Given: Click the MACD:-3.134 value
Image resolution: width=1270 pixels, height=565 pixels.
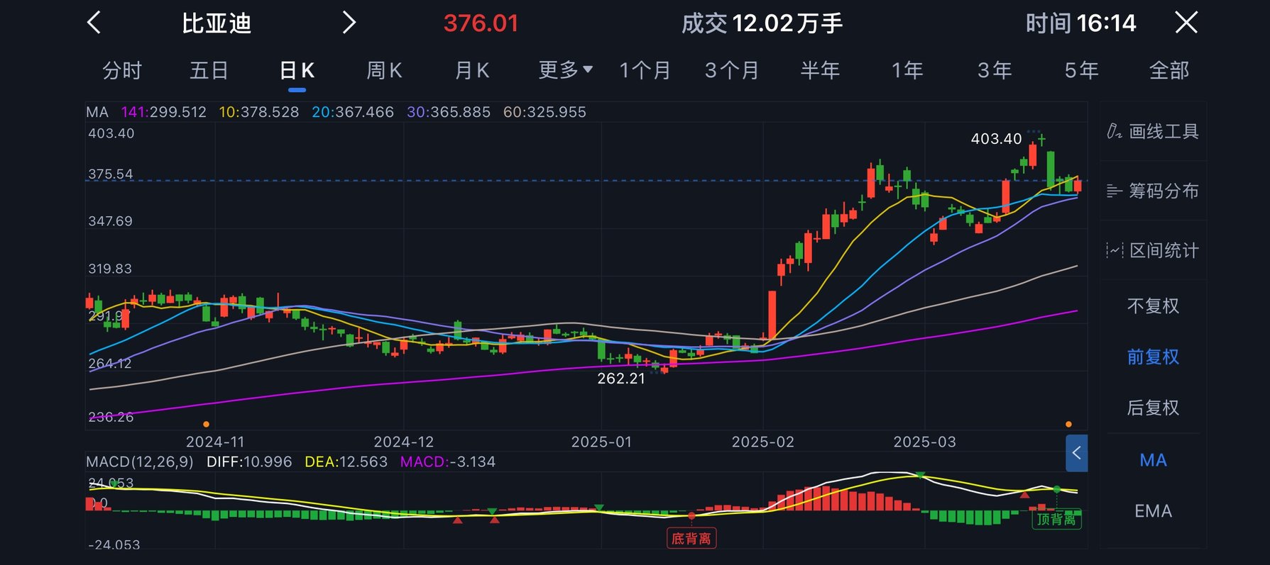Looking at the screenshot, I should 448,462.
